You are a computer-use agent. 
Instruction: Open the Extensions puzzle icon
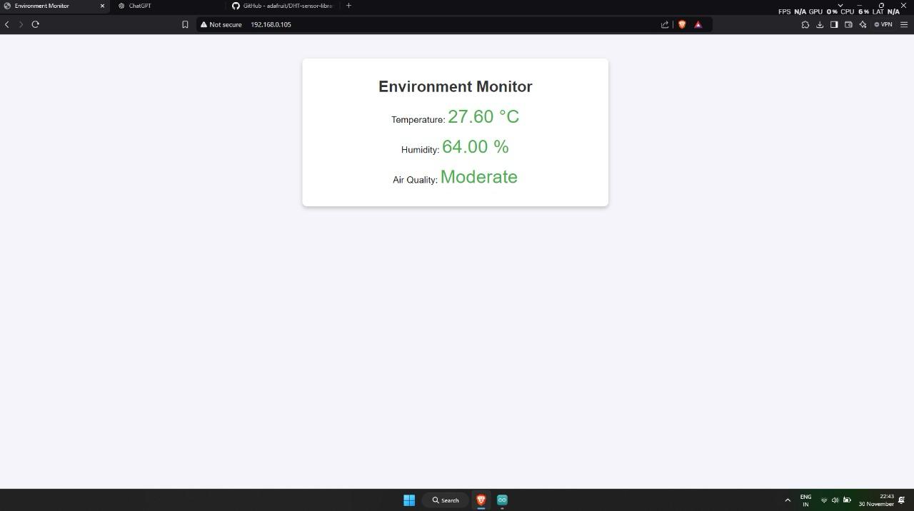[x=805, y=24]
